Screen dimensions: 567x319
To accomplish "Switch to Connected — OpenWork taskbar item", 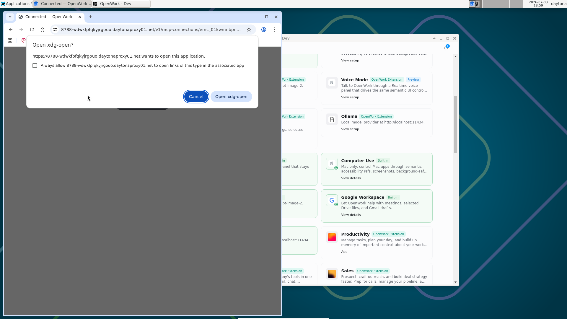I will 62,4.
